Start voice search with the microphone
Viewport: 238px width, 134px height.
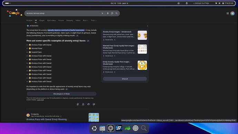tap(108, 13)
